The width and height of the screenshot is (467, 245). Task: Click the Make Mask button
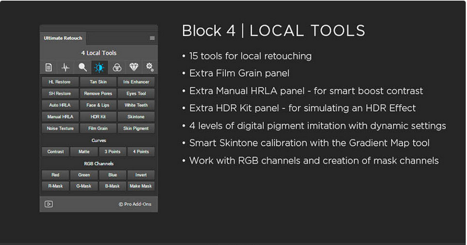point(141,186)
